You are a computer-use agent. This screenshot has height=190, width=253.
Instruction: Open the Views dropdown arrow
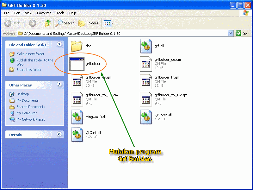point(113,23)
